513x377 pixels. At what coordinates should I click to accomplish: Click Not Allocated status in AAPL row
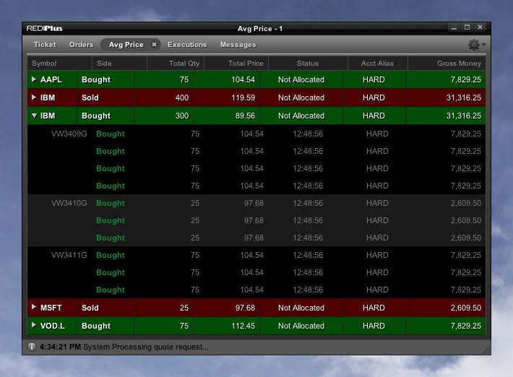(x=301, y=79)
